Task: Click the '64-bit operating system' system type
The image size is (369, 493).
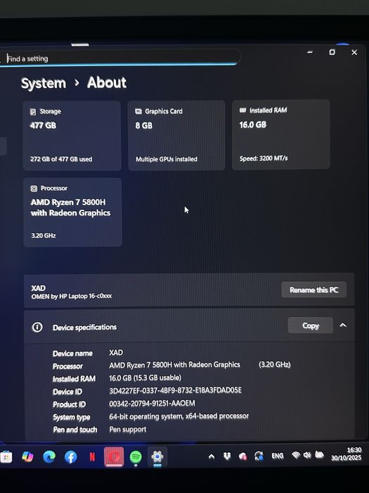Action: tap(179, 416)
